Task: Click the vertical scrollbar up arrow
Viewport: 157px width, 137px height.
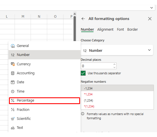Action: 75,14
